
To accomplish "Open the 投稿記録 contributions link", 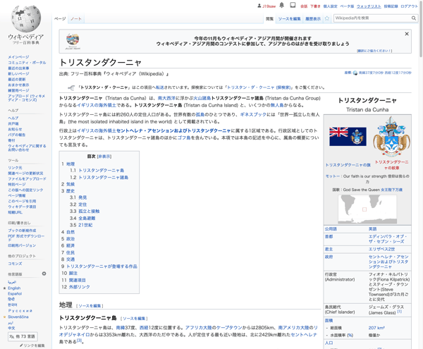I will coord(391,6).
